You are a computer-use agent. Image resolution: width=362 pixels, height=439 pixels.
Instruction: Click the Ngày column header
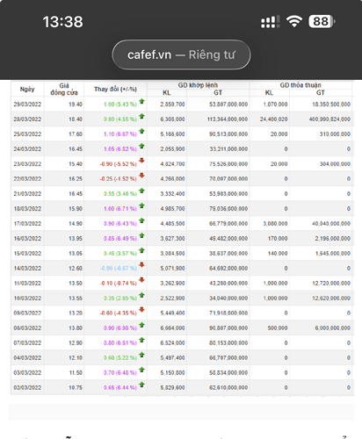coord(27,89)
